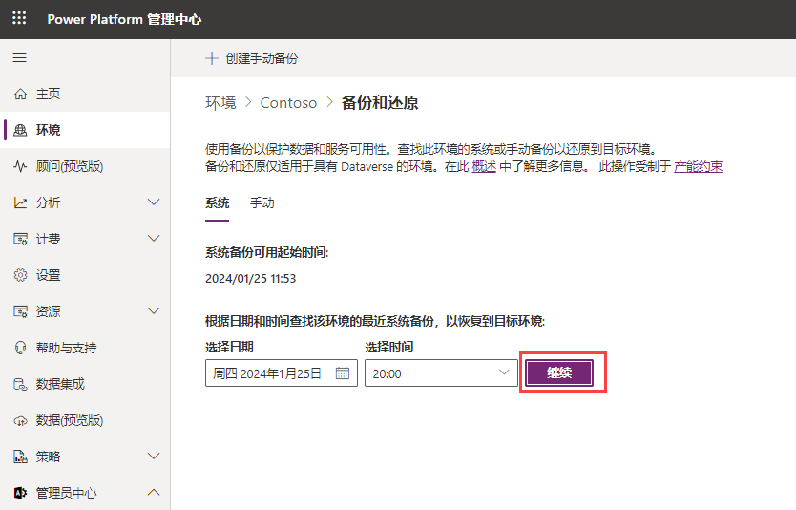Click the Power Platform 管理中心 title
796x510 pixels.
(x=124, y=19)
